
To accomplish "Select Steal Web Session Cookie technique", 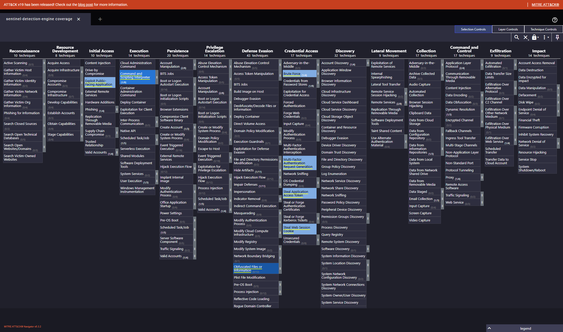I will 300,229.
